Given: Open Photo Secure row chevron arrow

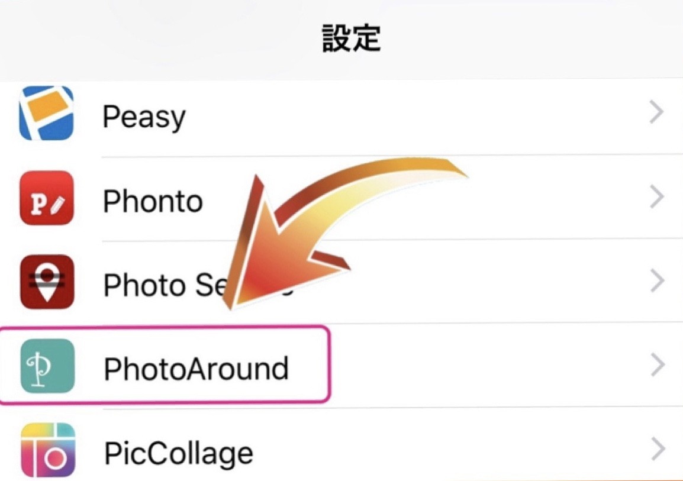Looking at the screenshot, I should click(x=658, y=281).
